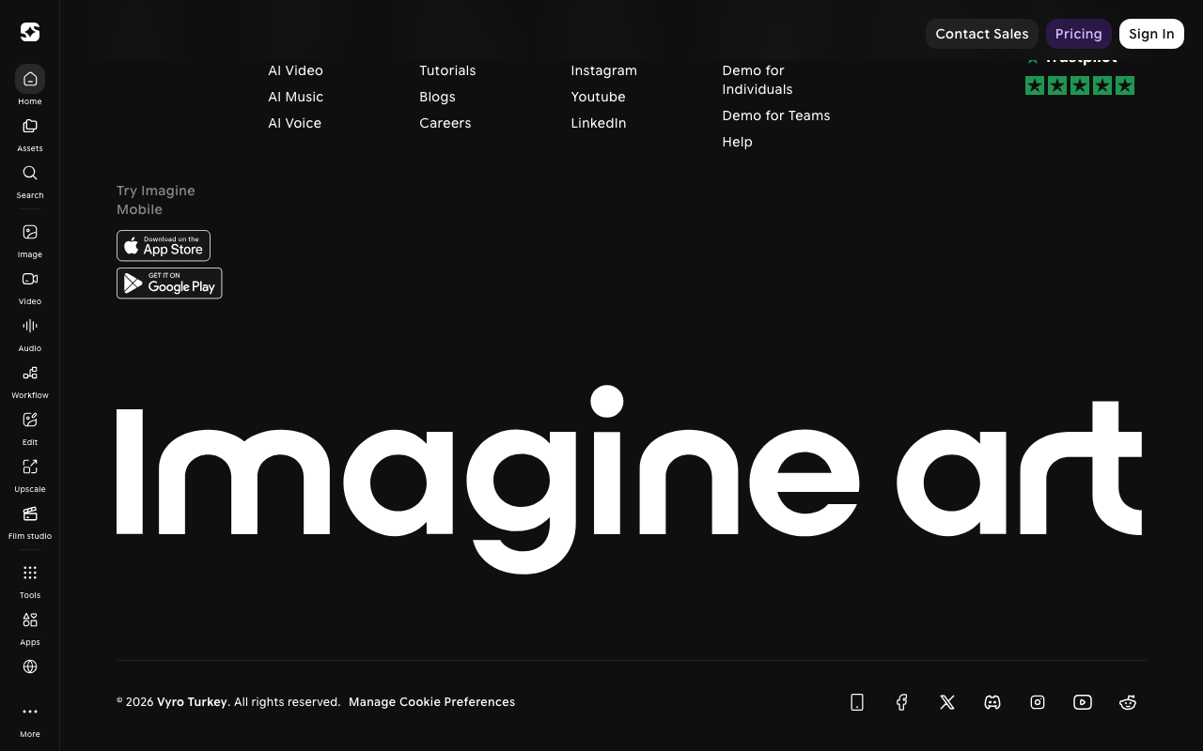The width and height of the screenshot is (1203, 751).
Task: Click the Trustpilot five-star rating
Action: click(x=1080, y=85)
